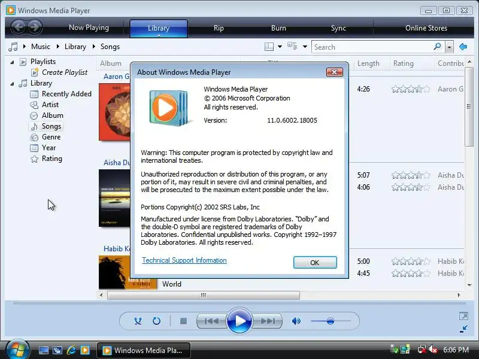Select Album in the Library tree

point(53,115)
